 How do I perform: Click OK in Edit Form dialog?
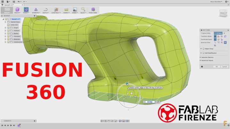click(x=217, y=67)
